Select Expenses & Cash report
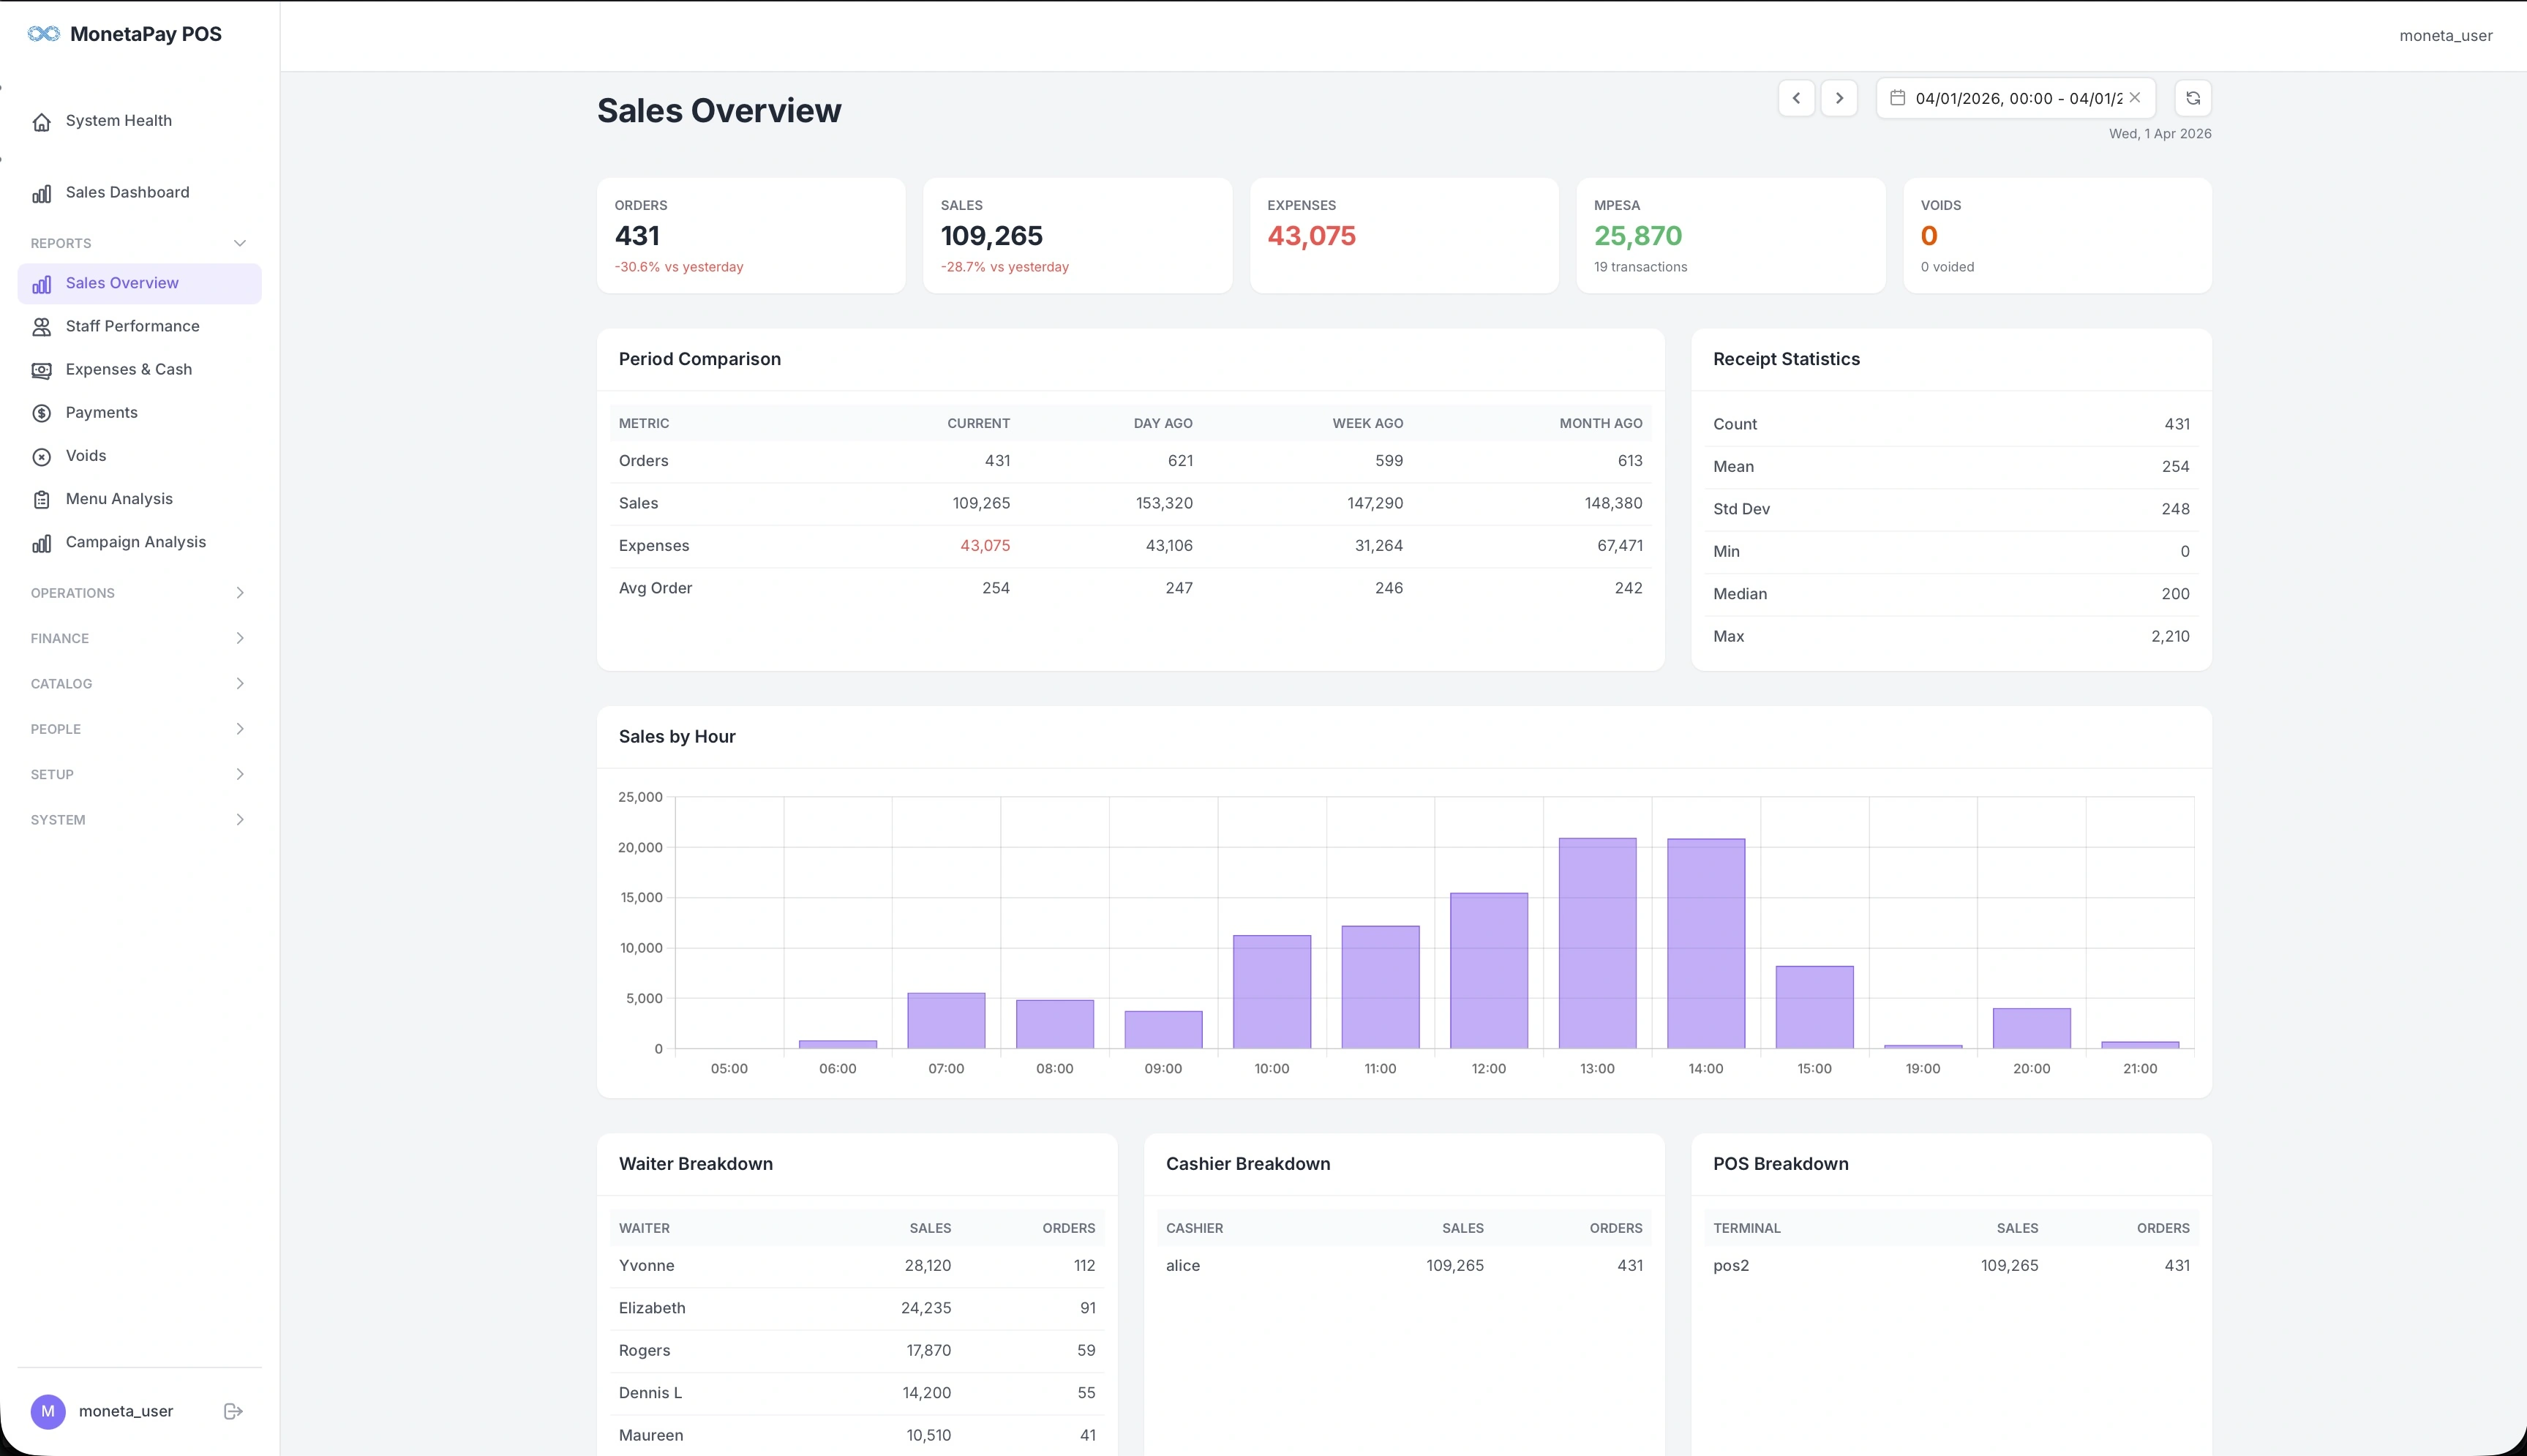 pyautogui.click(x=139, y=370)
